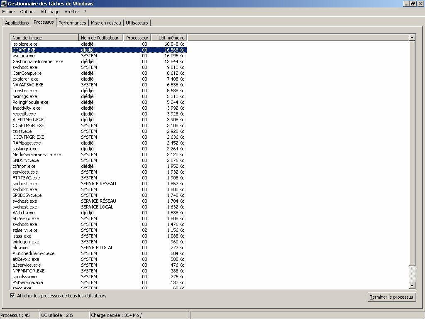This screenshot has width=425, height=319.
Task: Open the Utilisateurs tab
Action: (x=137, y=23)
